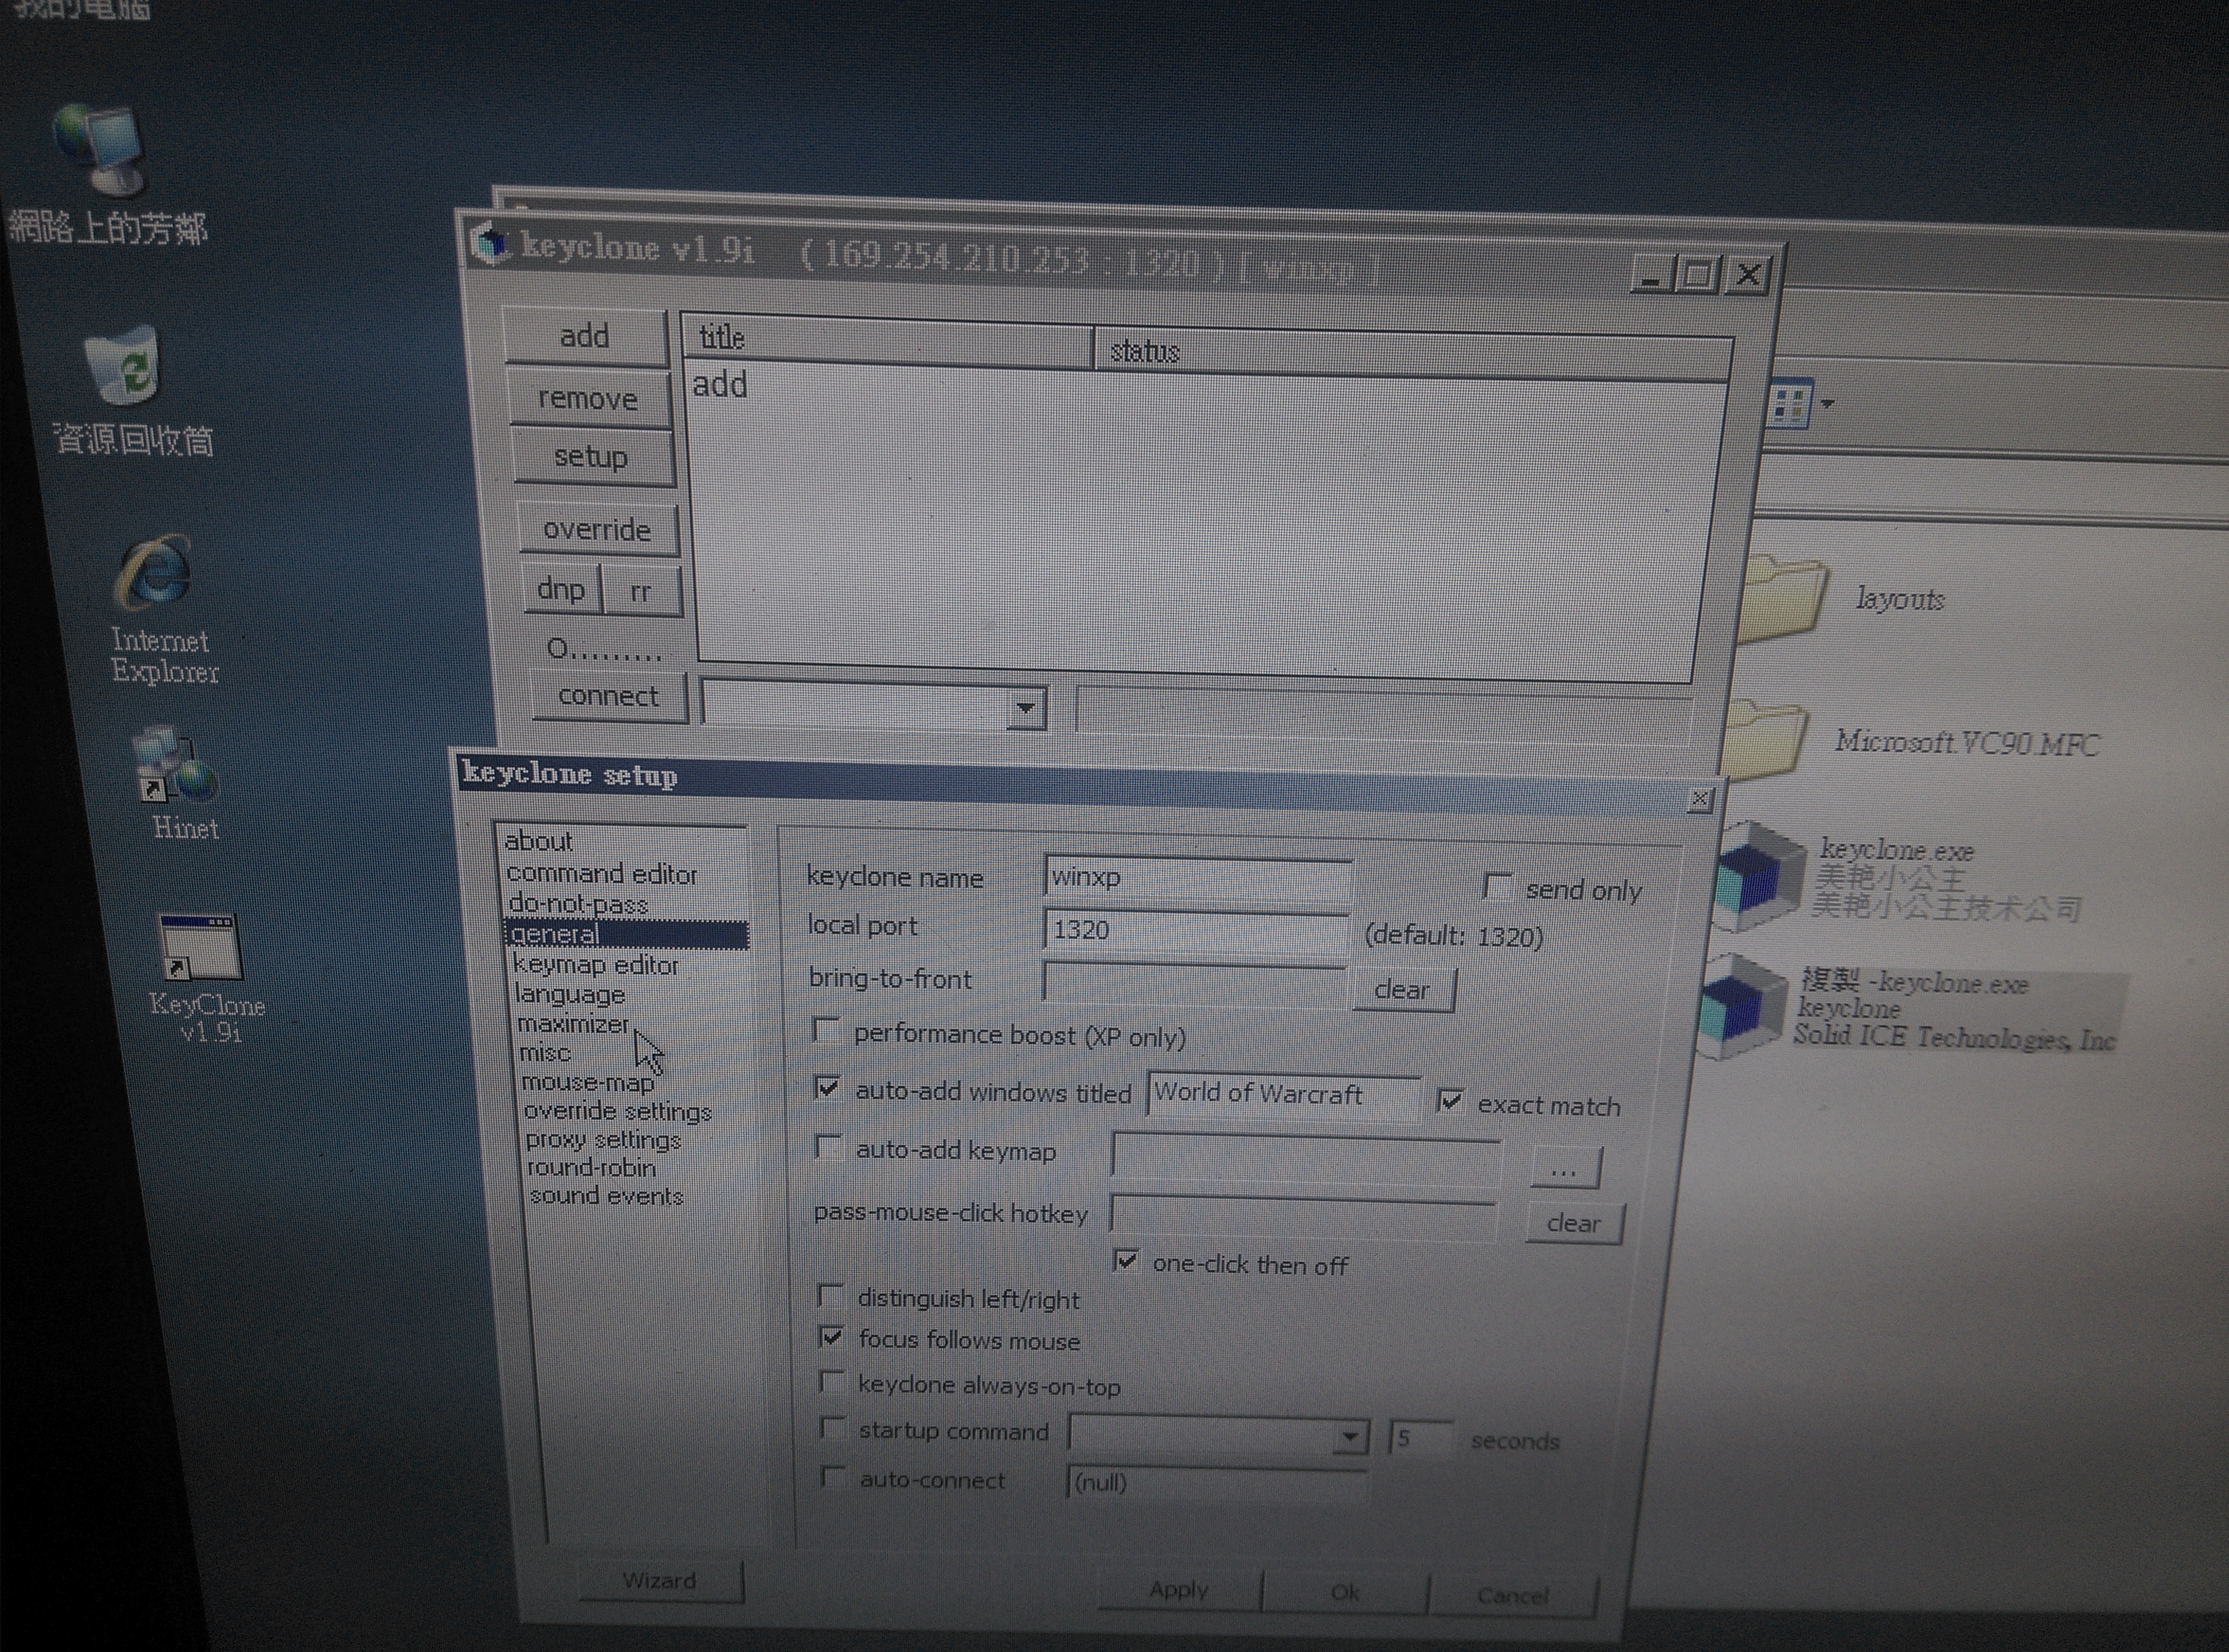Open the Explorer views dropdown arrow

click(1828, 404)
